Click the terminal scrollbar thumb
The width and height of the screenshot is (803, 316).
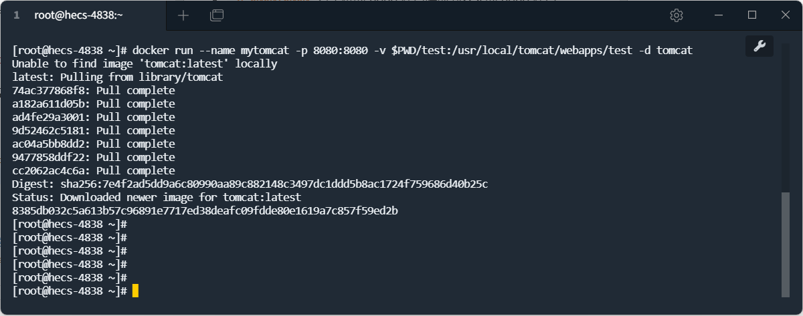coord(785,244)
